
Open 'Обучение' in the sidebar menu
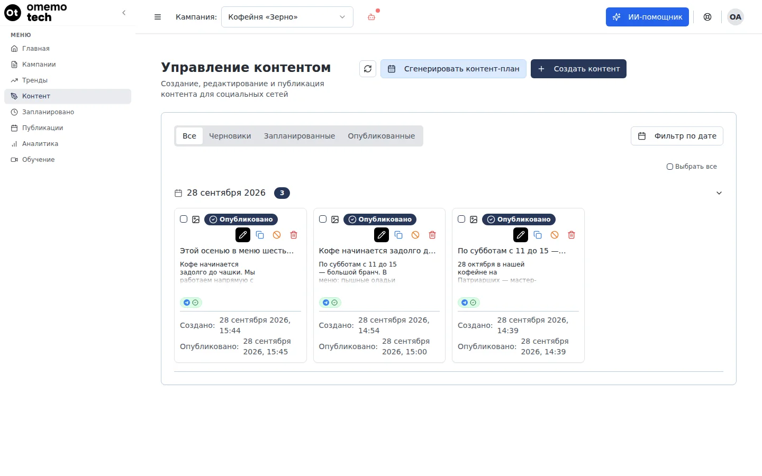[68, 160]
